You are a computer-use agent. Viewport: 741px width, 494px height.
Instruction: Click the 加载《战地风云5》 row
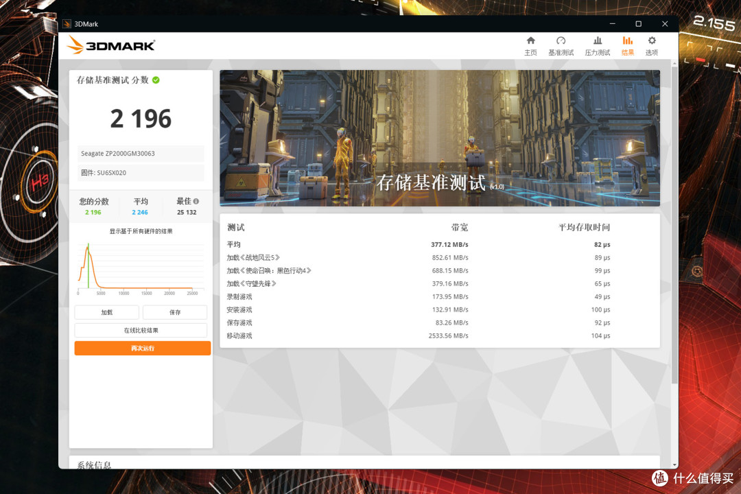[x=419, y=258]
